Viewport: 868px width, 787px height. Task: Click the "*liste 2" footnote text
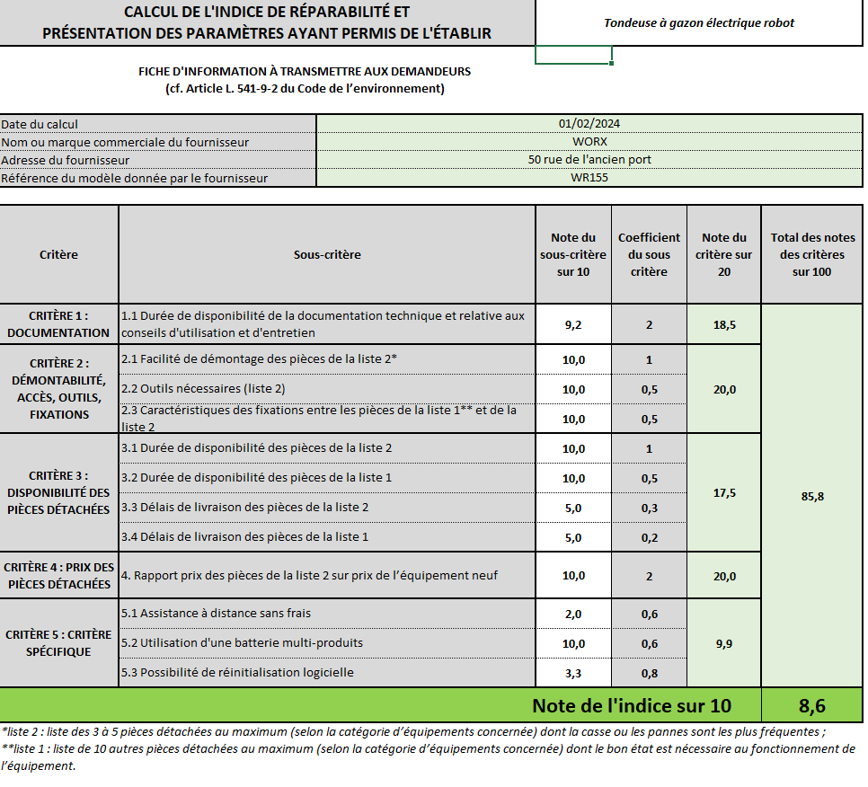(x=413, y=731)
